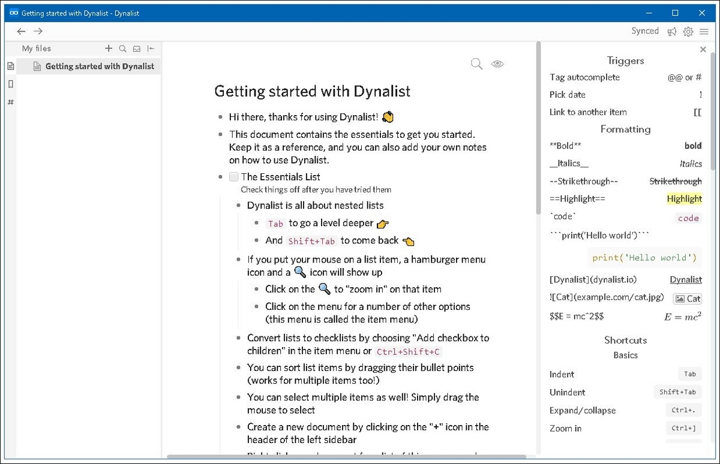The height and width of the screenshot is (464, 720).
Task: Click the My files header
Action: pyautogui.click(x=37, y=49)
